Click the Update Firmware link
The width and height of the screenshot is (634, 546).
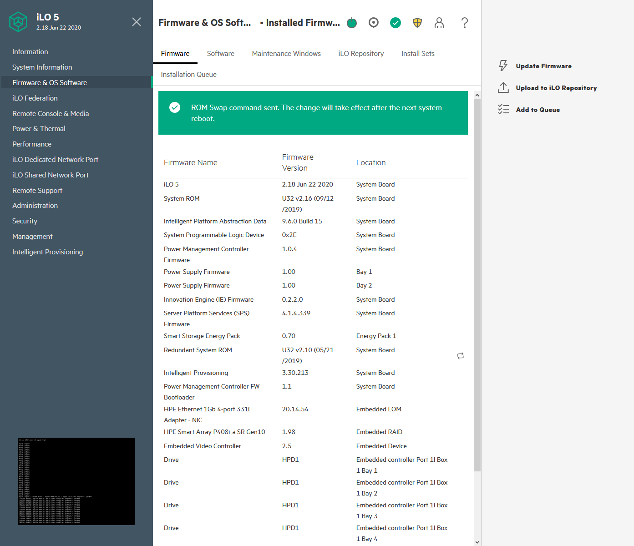543,66
